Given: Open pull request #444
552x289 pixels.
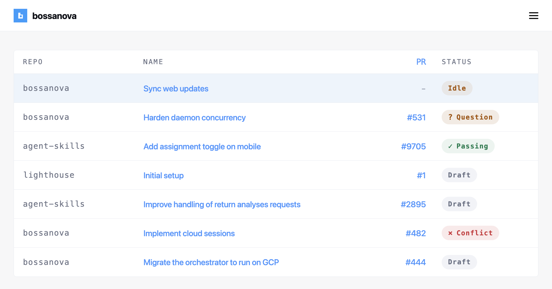Looking at the screenshot, I should click(x=416, y=262).
